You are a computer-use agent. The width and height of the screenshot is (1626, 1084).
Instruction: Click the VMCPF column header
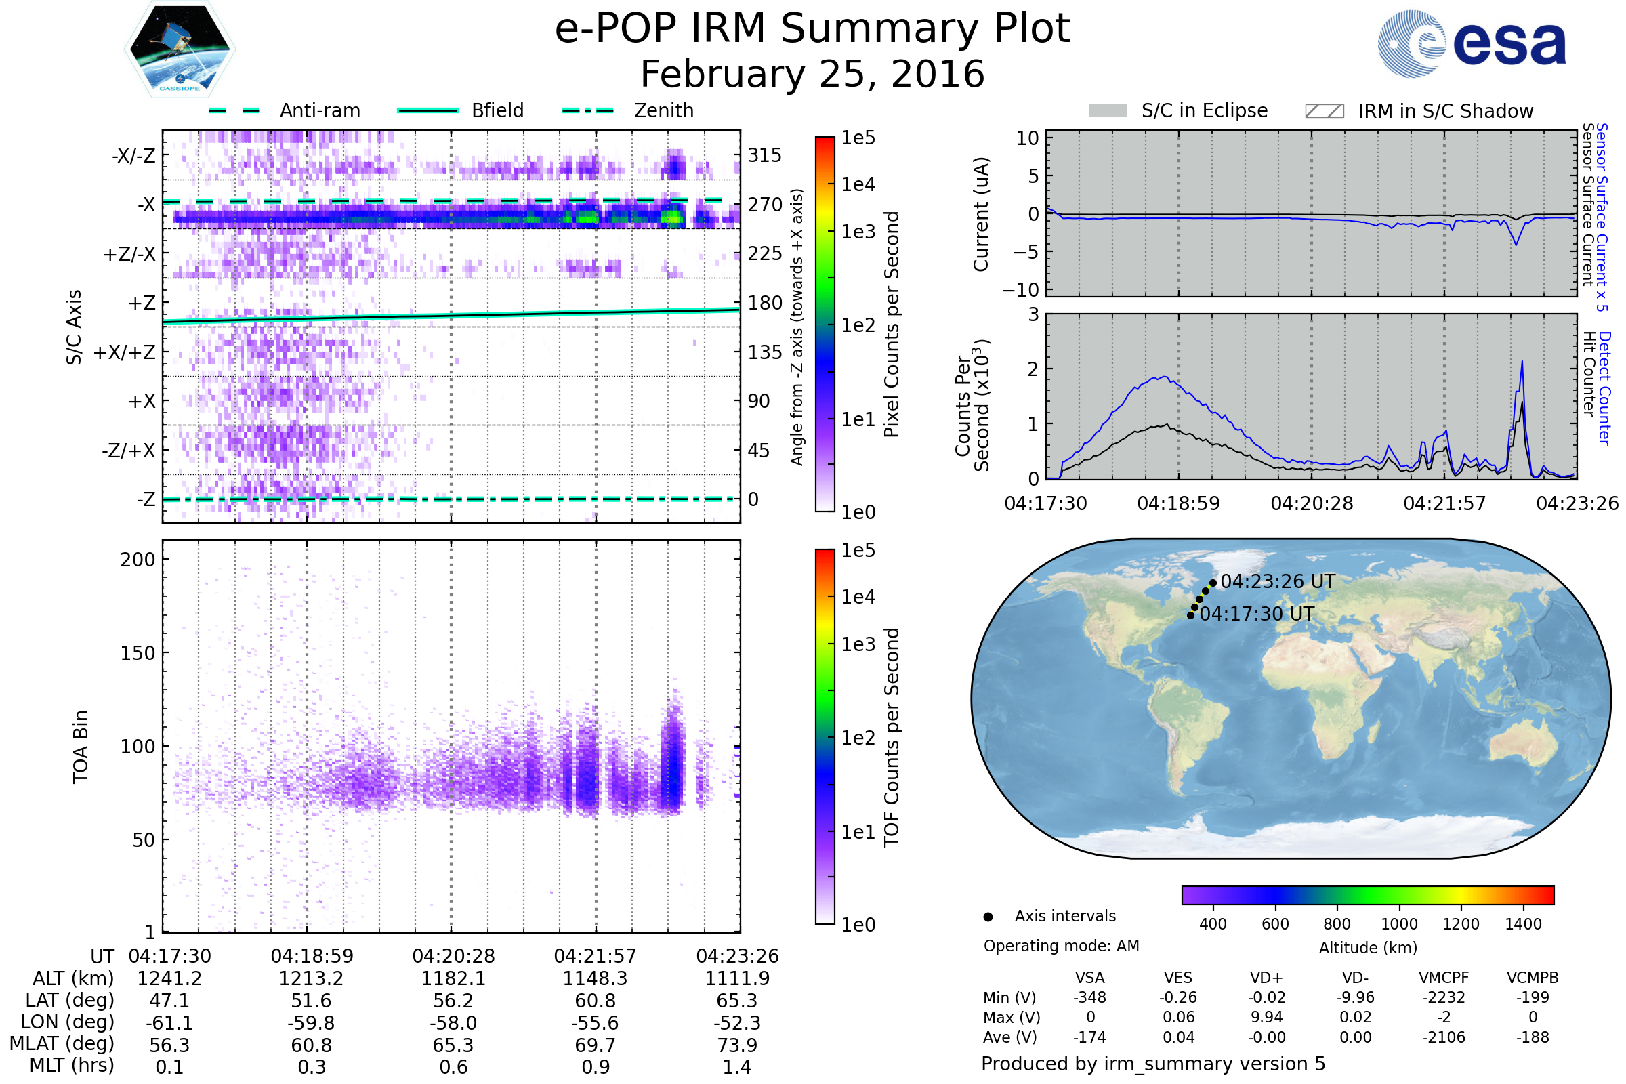(1444, 978)
